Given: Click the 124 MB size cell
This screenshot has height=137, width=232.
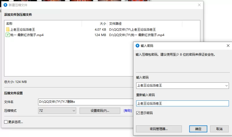Looking at the screenshot, I should (100, 35).
